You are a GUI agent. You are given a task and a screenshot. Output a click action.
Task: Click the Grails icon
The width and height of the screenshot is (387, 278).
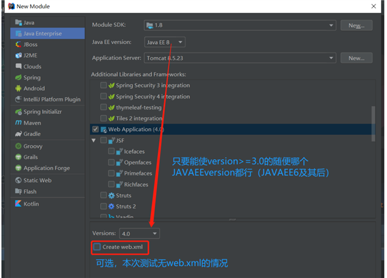[x=19, y=157]
